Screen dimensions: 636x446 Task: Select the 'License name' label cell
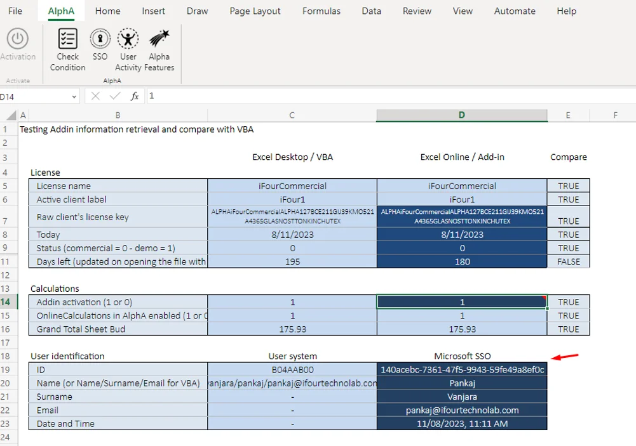pos(118,186)
